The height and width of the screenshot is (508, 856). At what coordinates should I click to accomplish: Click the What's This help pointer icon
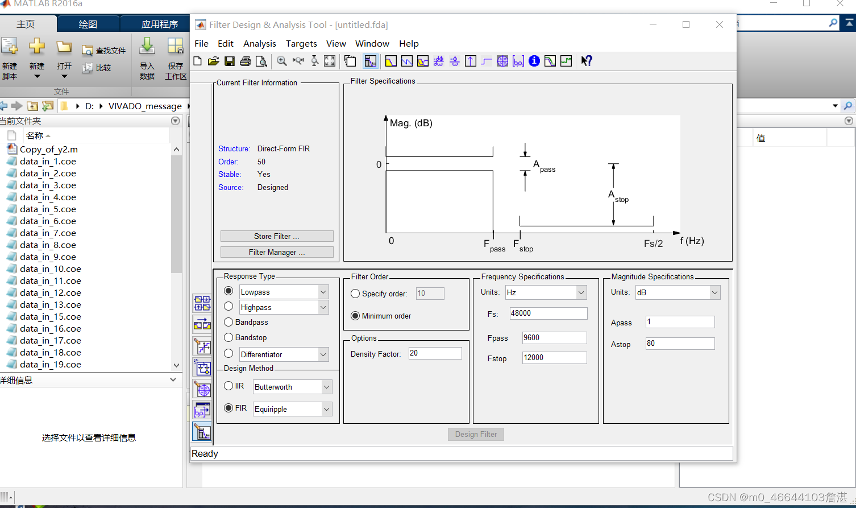pos(587,61)
